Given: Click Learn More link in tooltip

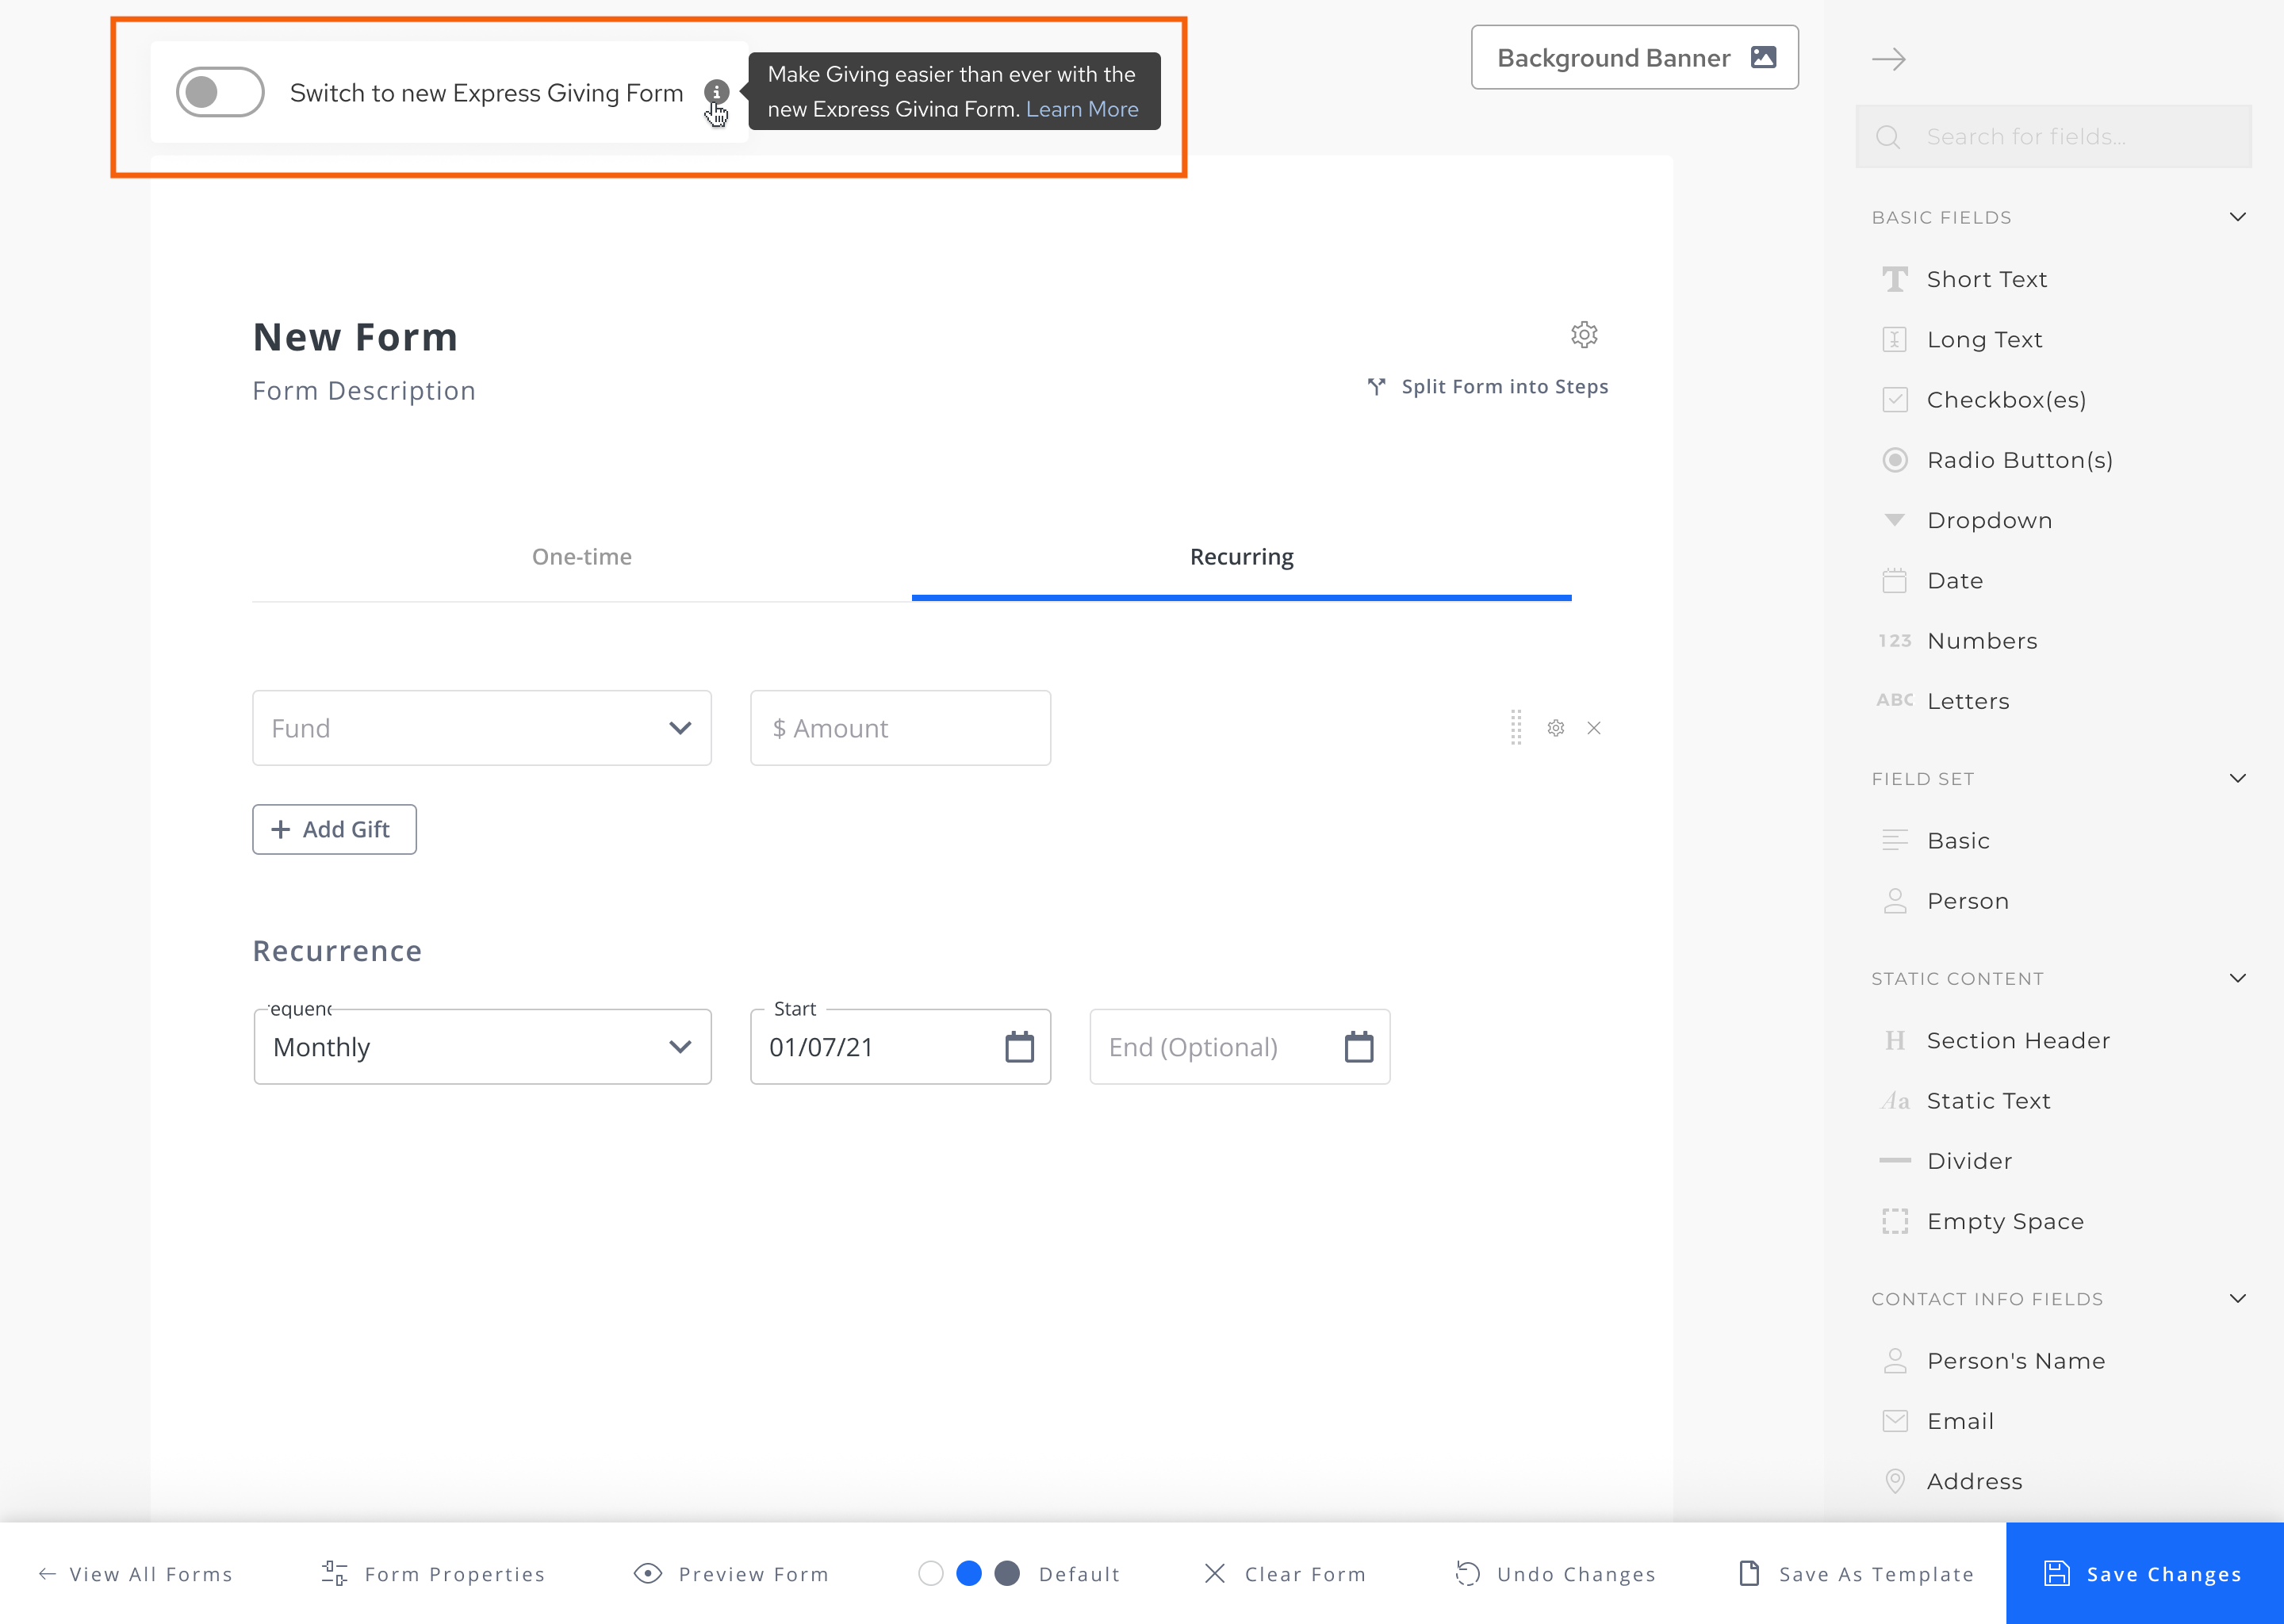Looking at the screenshot, I should click(1082, 109).
